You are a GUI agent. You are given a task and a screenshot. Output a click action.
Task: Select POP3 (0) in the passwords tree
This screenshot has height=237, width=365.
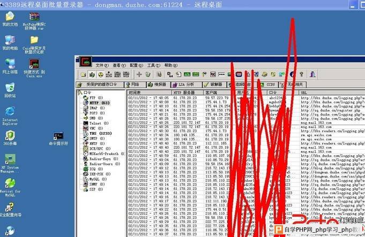[94, 113]
